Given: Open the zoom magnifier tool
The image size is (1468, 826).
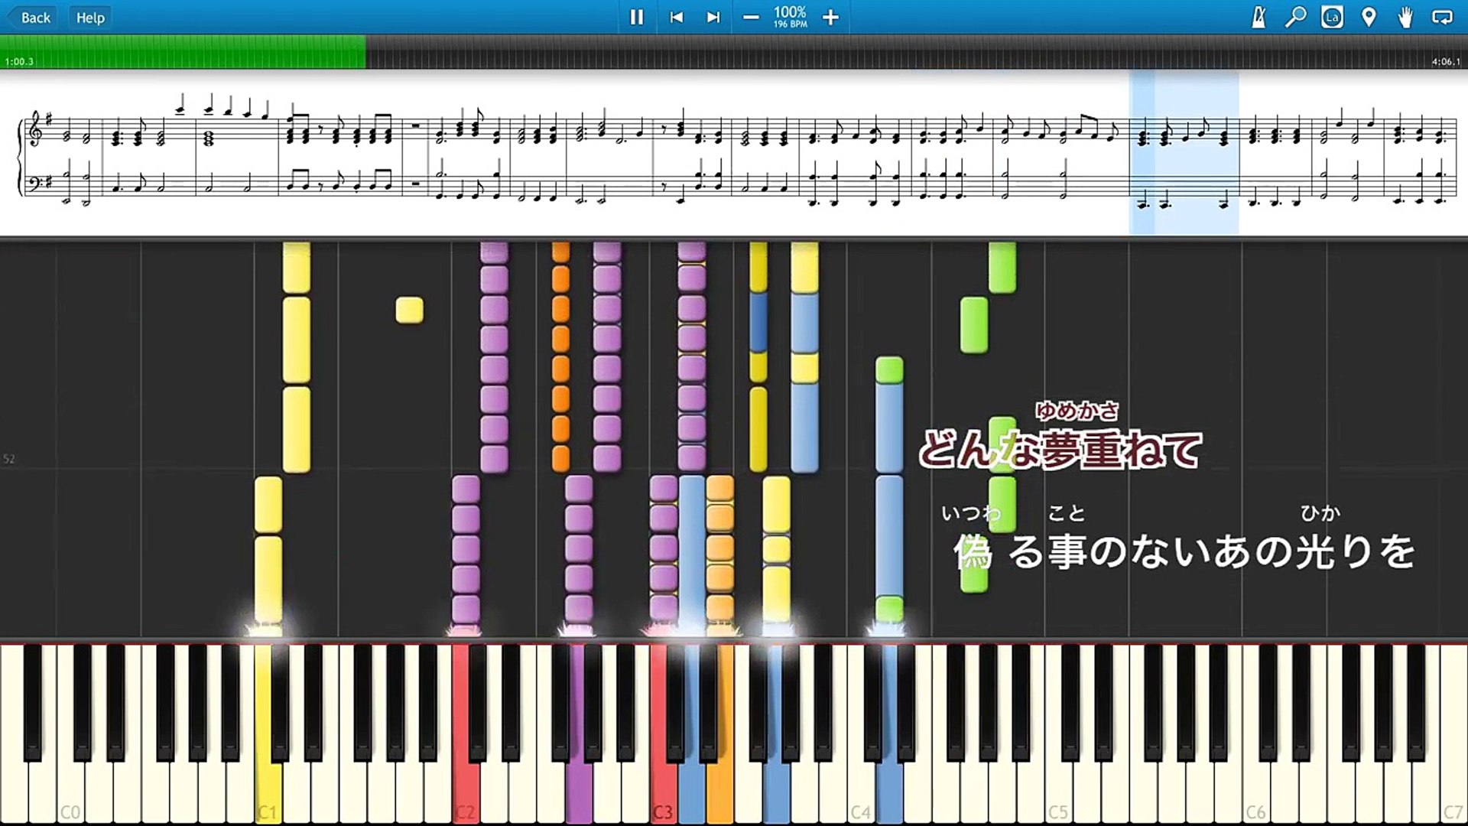Looking at the screenshot, I should [1295, 17].
